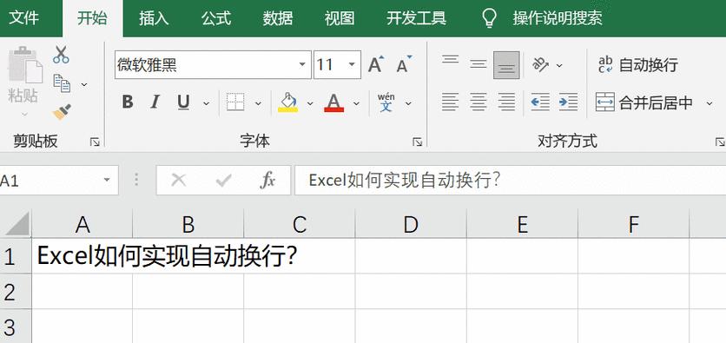The height and width of the screenshot is (343, 726).
Task: Open the Name Box dropdown arrow
Action: click(x=107, y=180)
